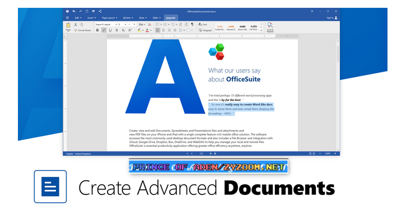
Task: Click English - United Kingdom language
Action: [x=78, y=154]
